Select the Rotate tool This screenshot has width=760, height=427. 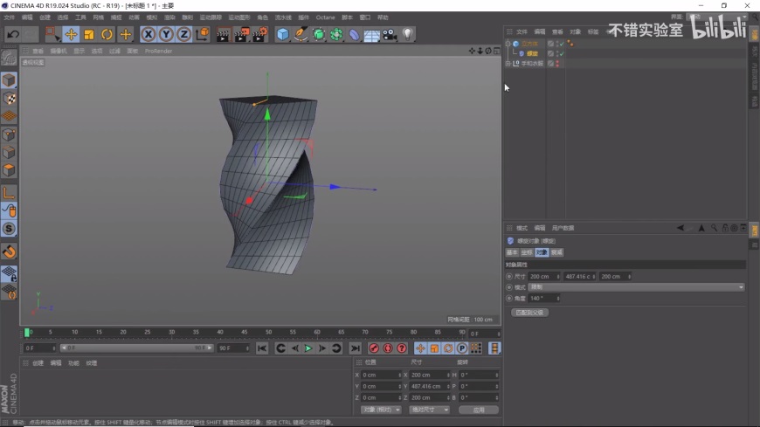(x=107, y=34)
